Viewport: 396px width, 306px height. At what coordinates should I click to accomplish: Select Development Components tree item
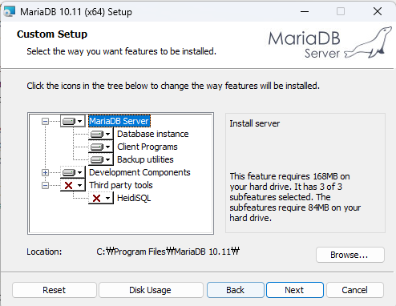139,172
